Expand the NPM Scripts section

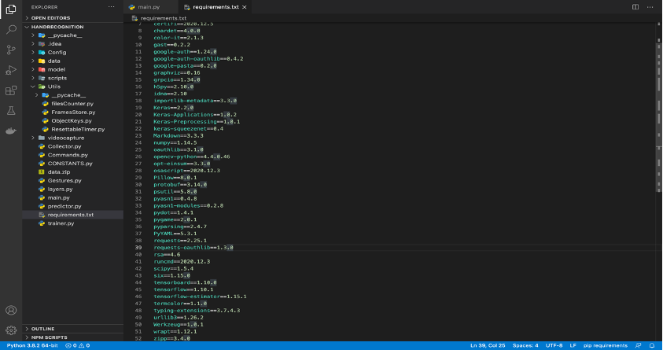tap(72, 337)
